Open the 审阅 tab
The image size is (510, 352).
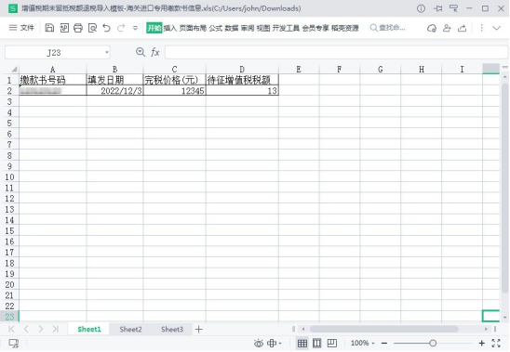(248, 28)
